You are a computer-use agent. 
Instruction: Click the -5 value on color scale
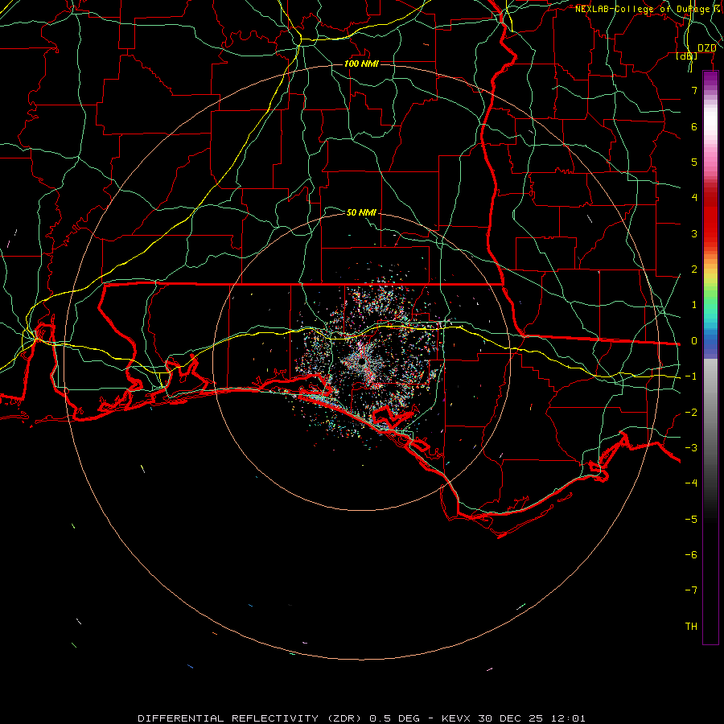691,520
